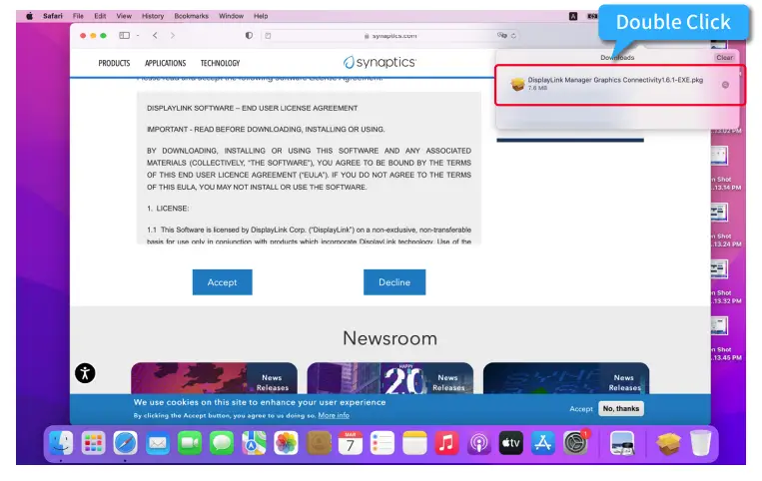
Task: Reload the synaptics.com page
Action: pyautogui.click(x=513, y=36)
